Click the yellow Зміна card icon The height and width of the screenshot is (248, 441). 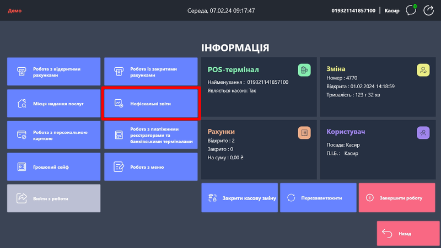click(423, 70)
